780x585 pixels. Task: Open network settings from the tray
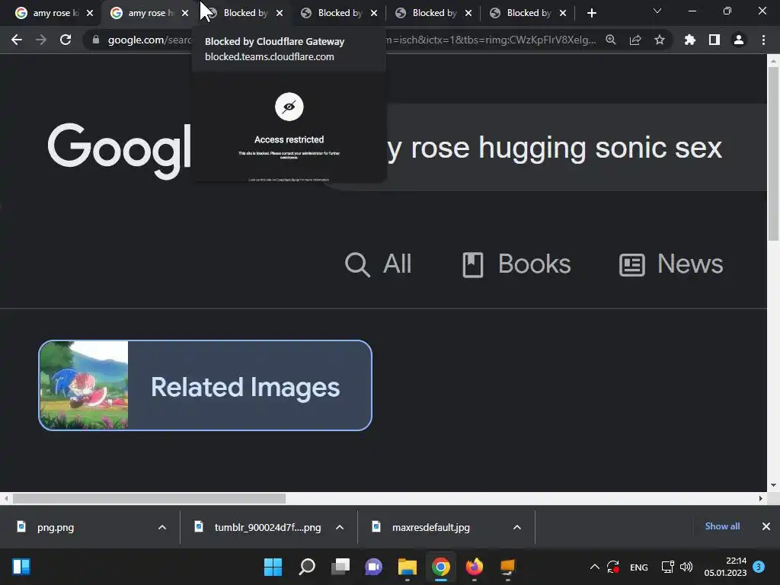coord(667,567)
